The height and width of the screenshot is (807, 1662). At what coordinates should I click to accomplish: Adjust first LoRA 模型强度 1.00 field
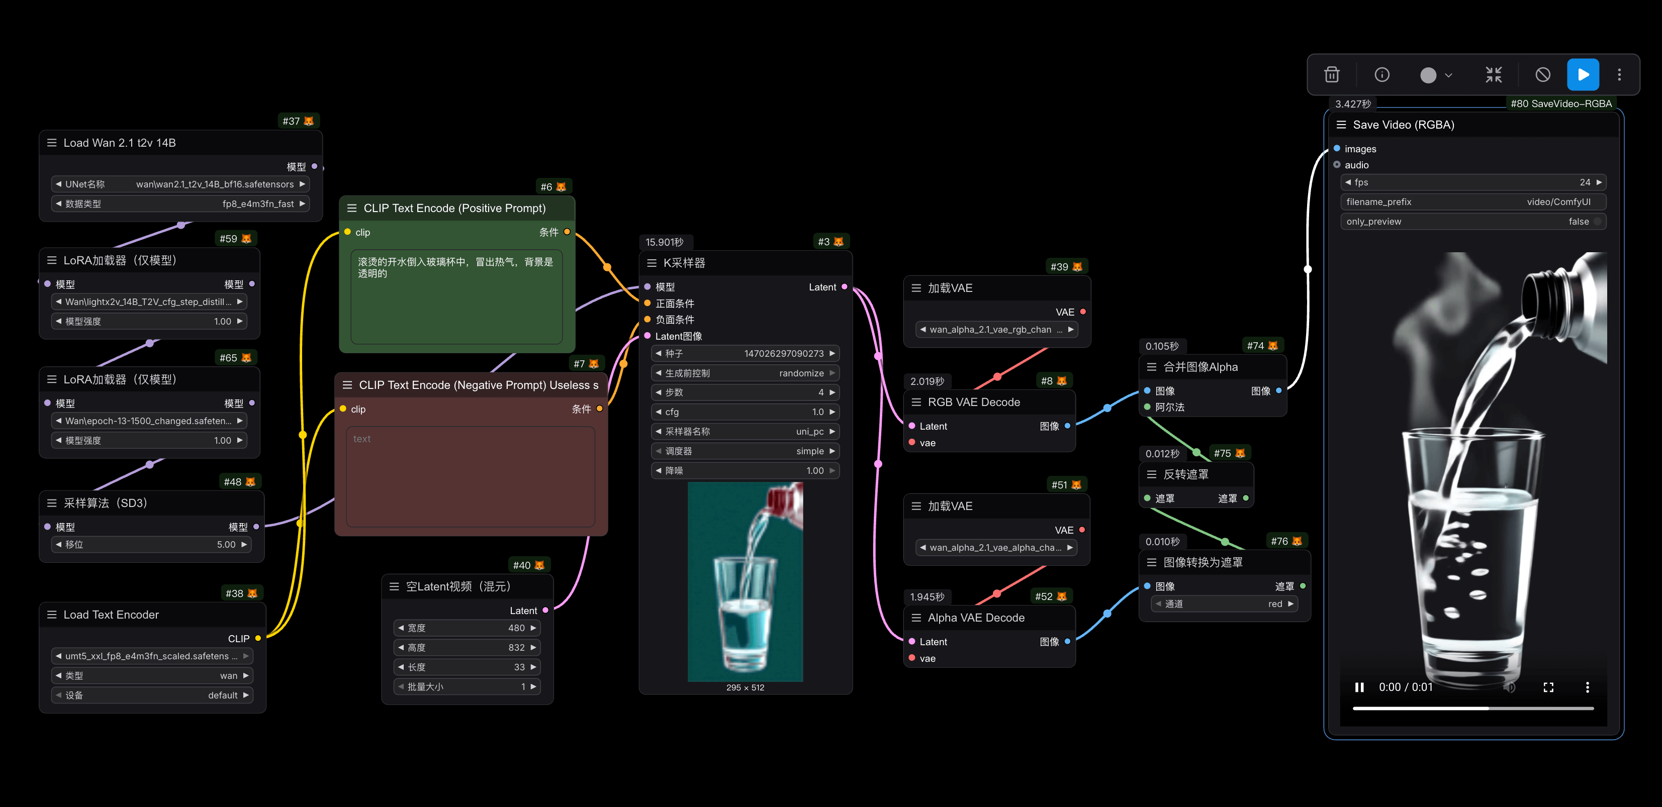pos(149,322)
